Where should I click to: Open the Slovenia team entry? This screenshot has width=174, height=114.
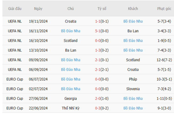(133, 89)
